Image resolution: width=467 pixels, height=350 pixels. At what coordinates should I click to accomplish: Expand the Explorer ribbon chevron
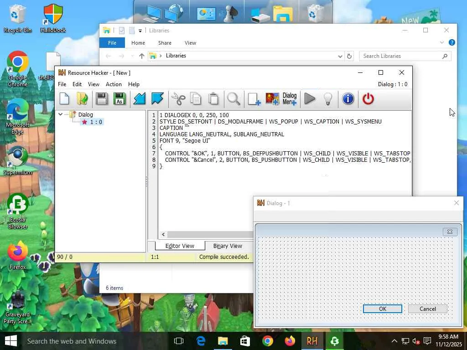point(441,42)
